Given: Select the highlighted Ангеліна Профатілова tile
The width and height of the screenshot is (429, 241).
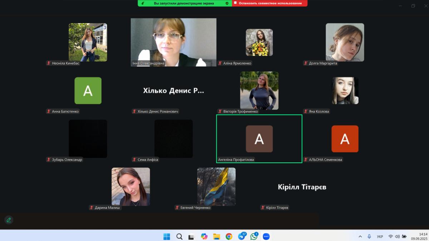Looking at the screenshot, I should [x=259, y=139].
